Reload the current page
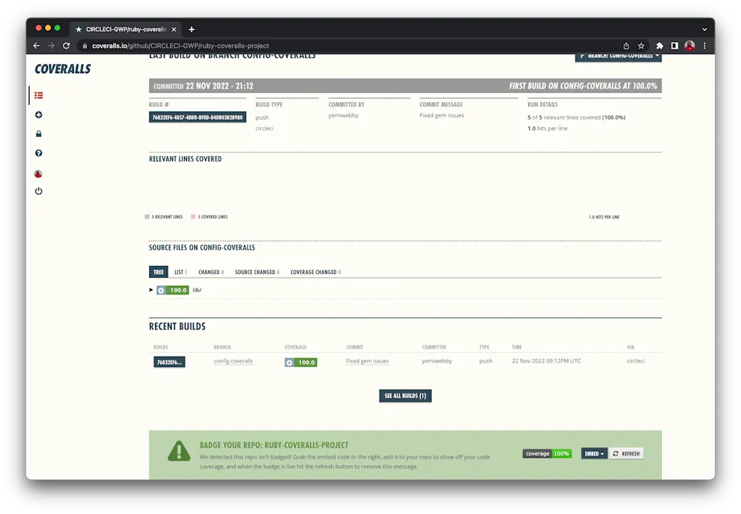The width and height of the screenshot is (741, 514). tap(66, 46)
